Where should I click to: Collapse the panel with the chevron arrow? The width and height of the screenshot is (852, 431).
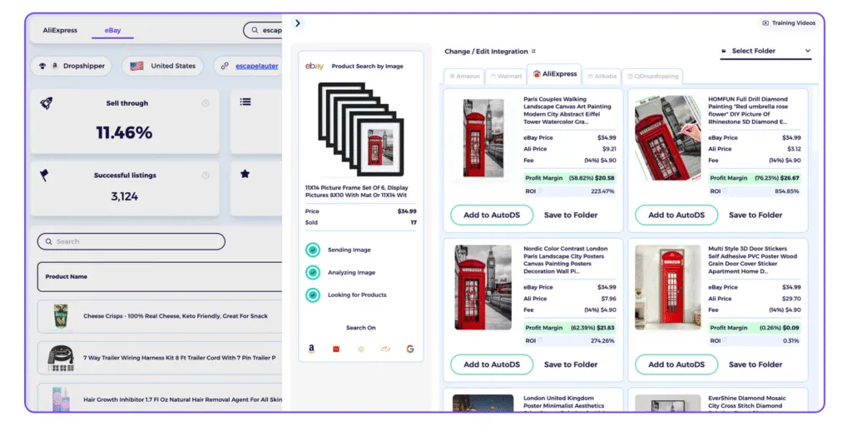tap(297, 23)
